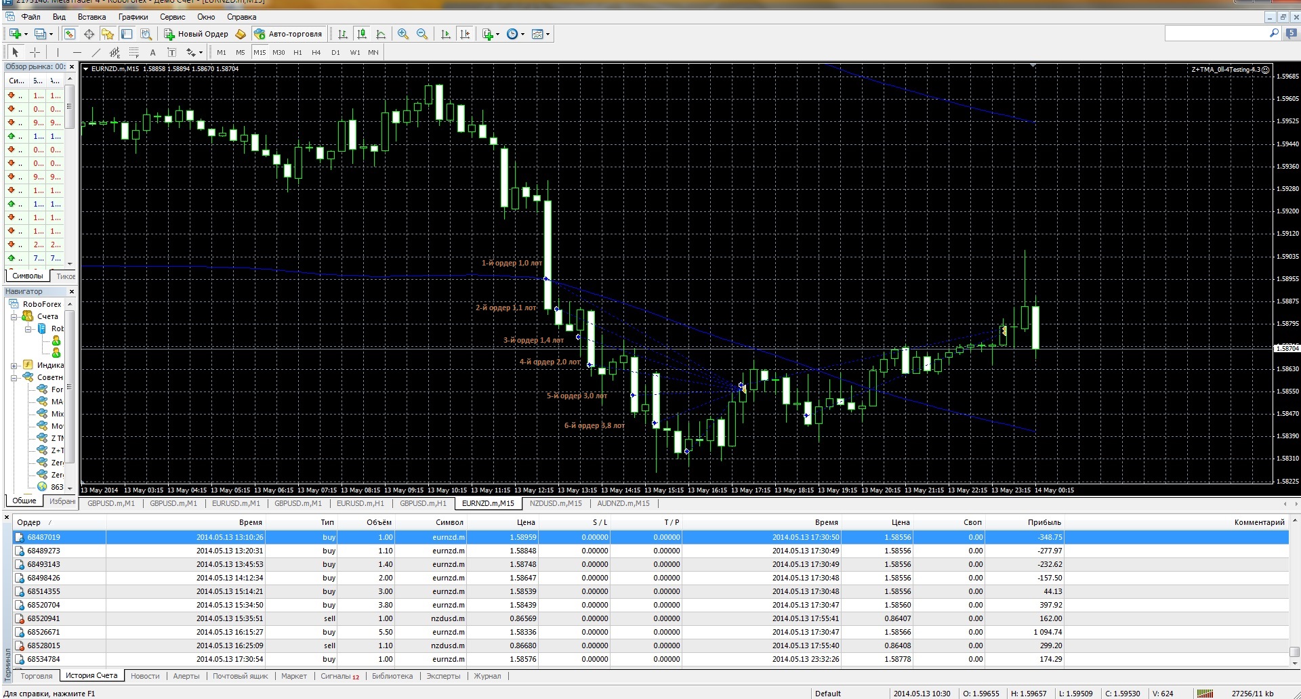Switch chart to candlesticks mode
This screenshot has width=1301, height=699.
(x=362, y=34)
